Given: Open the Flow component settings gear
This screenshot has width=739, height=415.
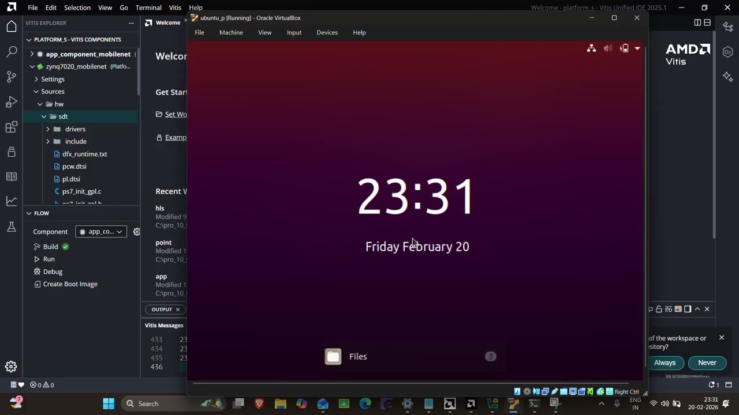Looking at the screenshot, I should (x=136, y=232).
